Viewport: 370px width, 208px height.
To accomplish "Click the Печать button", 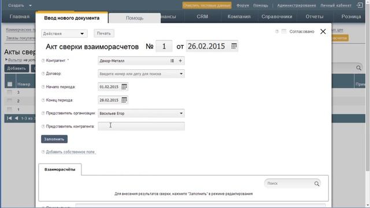I will tap(104, 34).
